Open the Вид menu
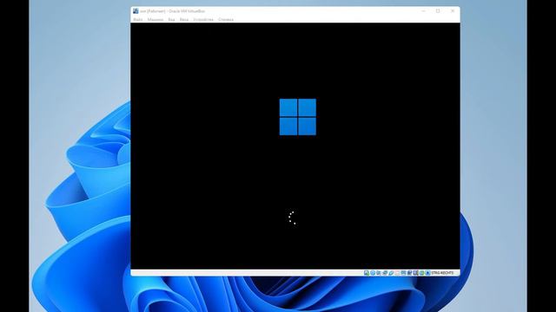Image resolution: width=556 pixels, height=312 pixels. pyautogui.click(x=171, y=19)
